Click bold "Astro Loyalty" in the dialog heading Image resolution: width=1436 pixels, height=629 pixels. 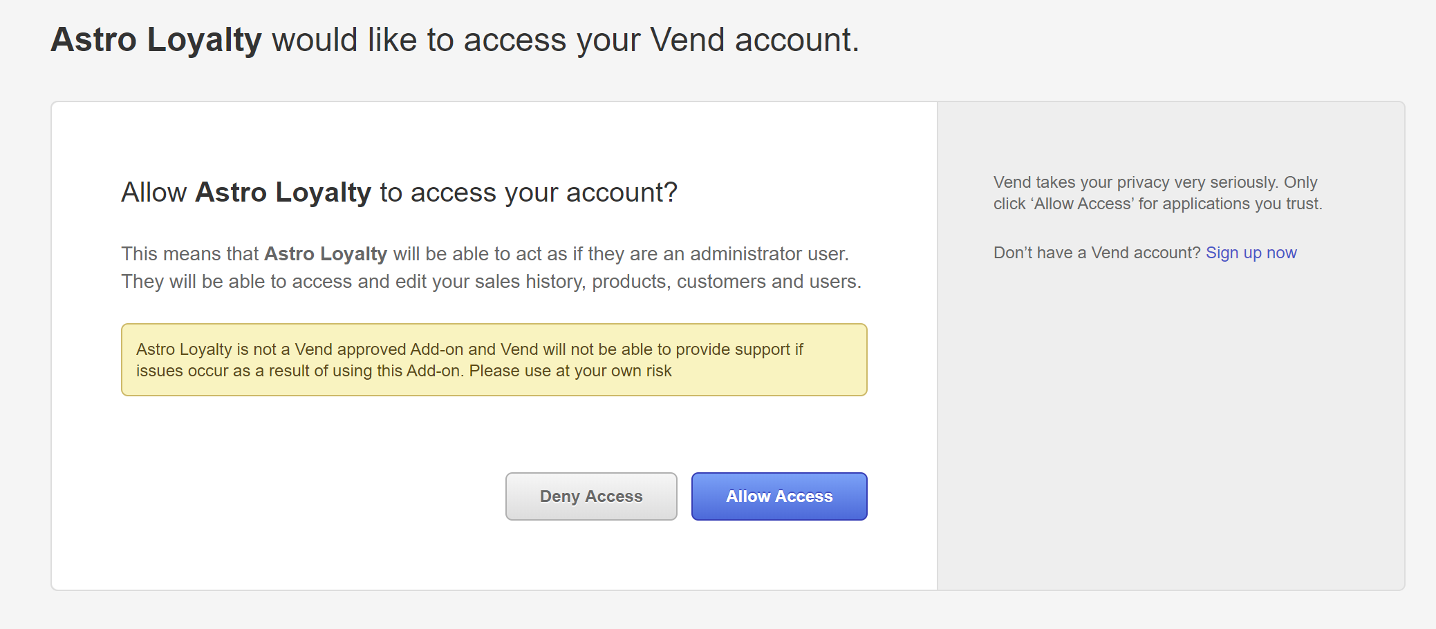click(x=283, y=193)
